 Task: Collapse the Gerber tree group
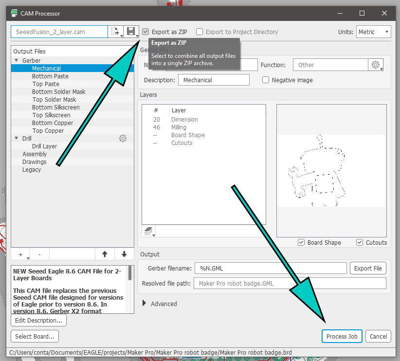pyautogui.click(x=17, y=61)
